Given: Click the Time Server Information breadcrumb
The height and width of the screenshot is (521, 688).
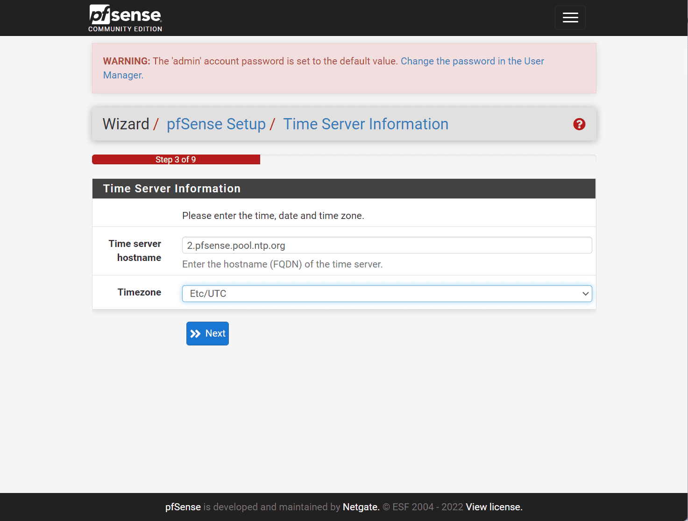Looking at the screenshot, I should coord(366,124).
